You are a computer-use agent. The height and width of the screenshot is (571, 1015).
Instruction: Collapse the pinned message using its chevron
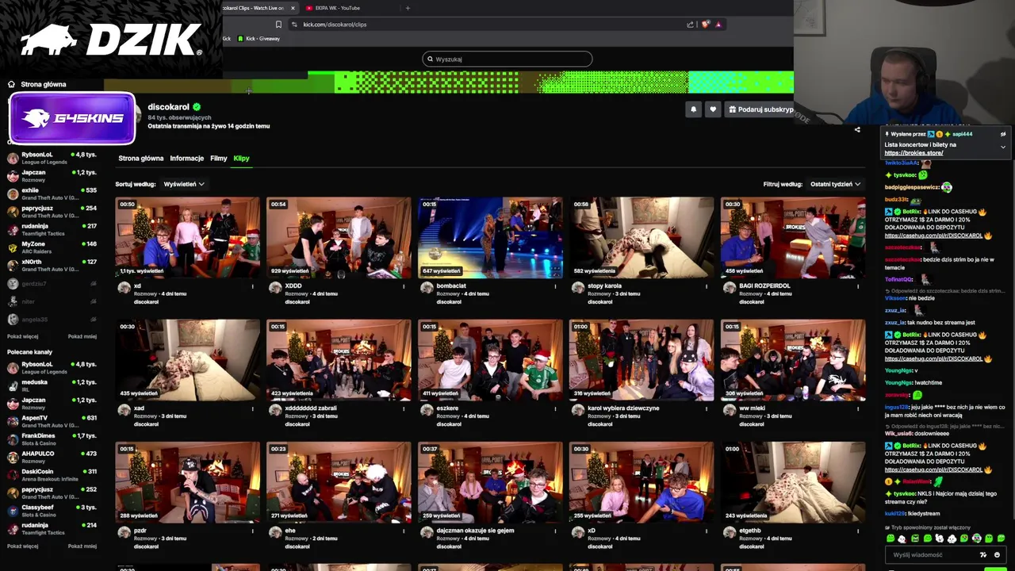[x=1003, y=147]
